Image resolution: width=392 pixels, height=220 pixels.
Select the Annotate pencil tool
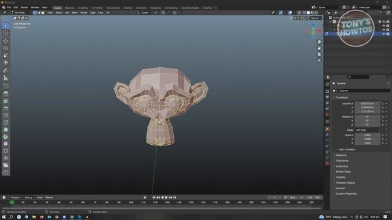(6, 70)
